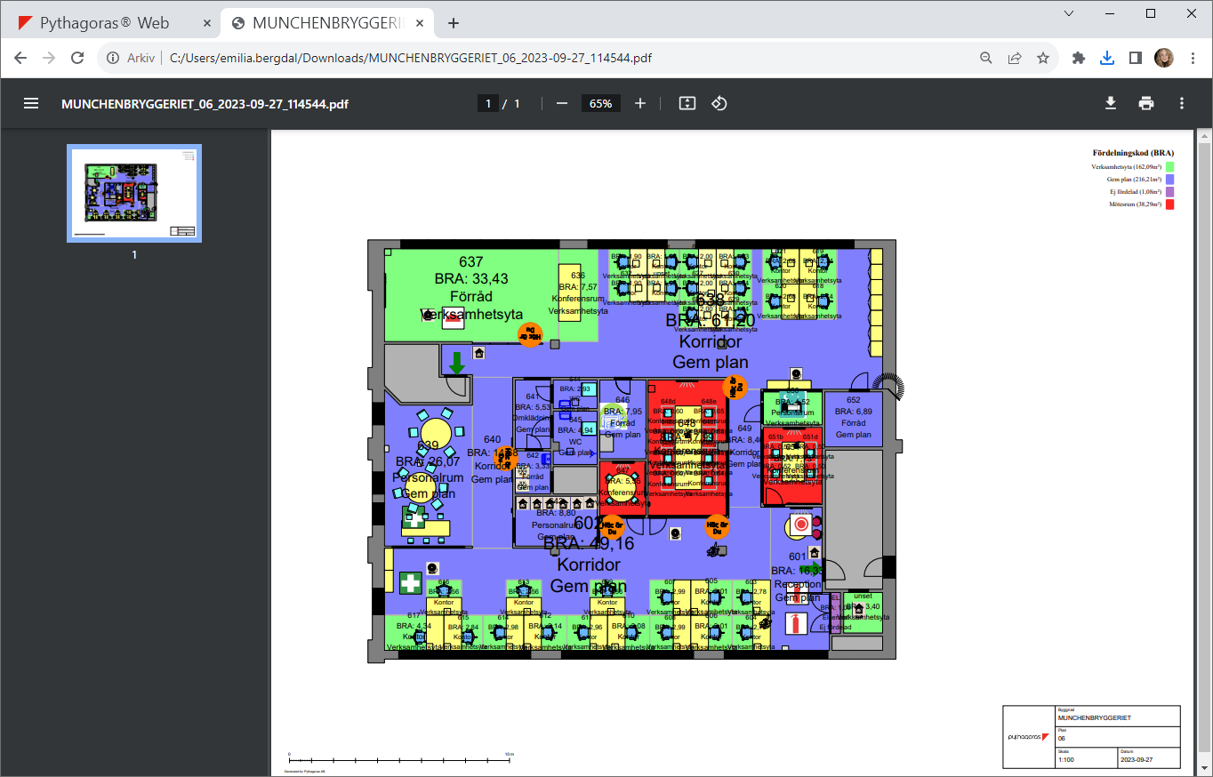Click the current page number field
Screen dimensions: 1213x777
click(x=487, y=103)
